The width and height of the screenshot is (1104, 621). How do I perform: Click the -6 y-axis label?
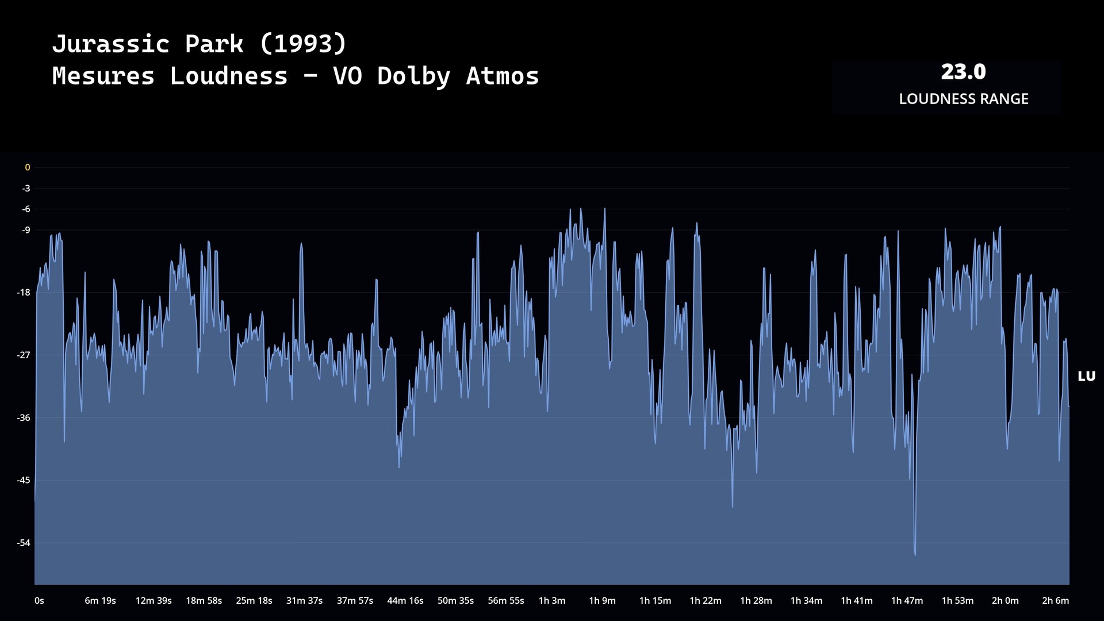[26, 209]
